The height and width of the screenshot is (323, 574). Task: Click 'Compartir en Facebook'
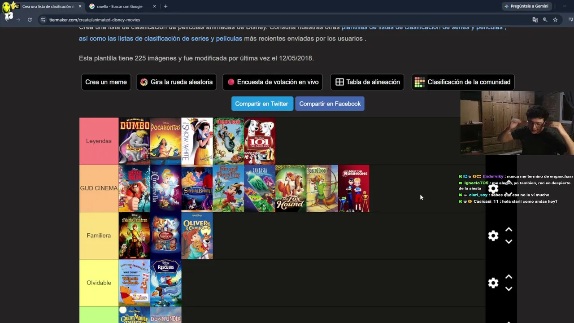[330, 104]
